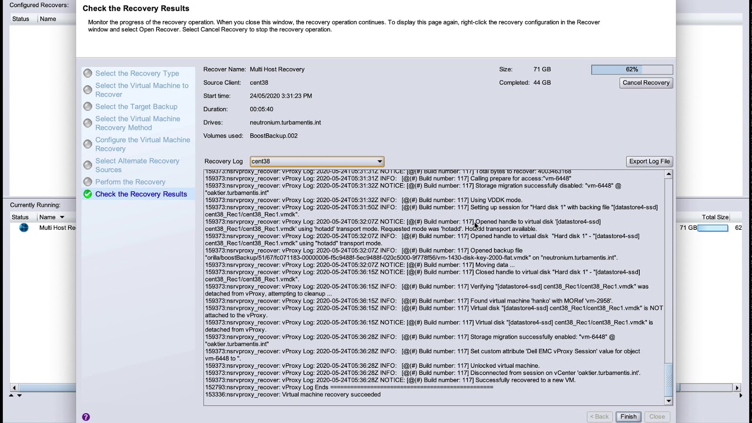Click the step bullet beside Select Alternate Recovery Sources
752x423 pixels.
pos(88,166)
